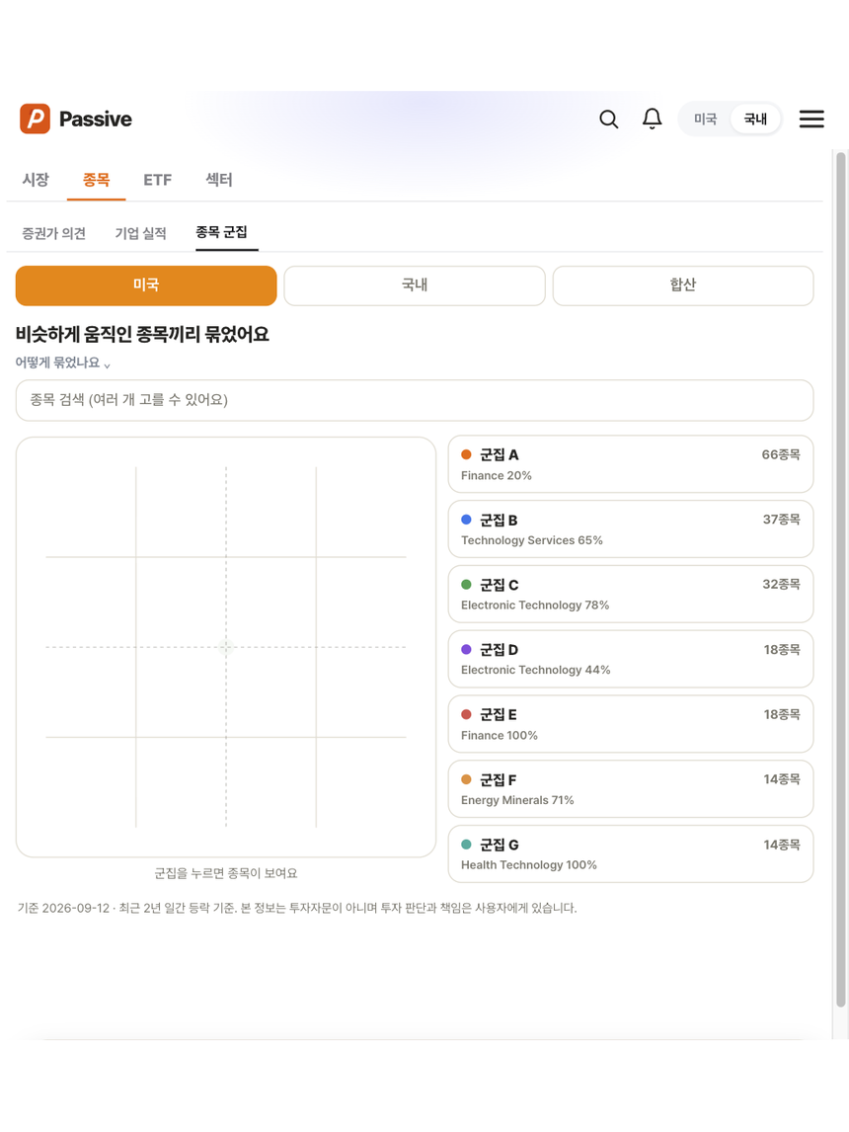Screen dimensions: 849x1132
Task: Choose the orange 미국 segment button
Action: (146, 285)
